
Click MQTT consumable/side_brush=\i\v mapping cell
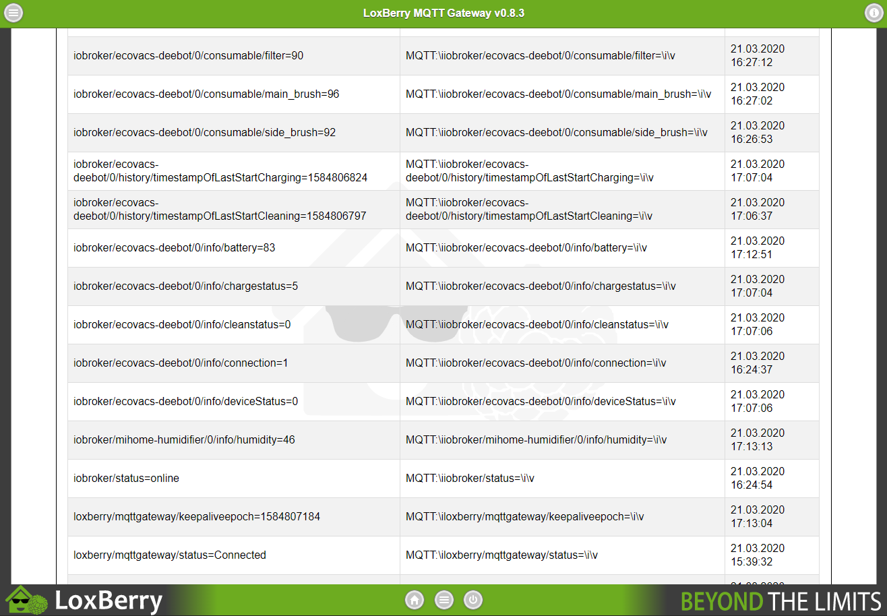pyautogui.click(x=562, y=133)
